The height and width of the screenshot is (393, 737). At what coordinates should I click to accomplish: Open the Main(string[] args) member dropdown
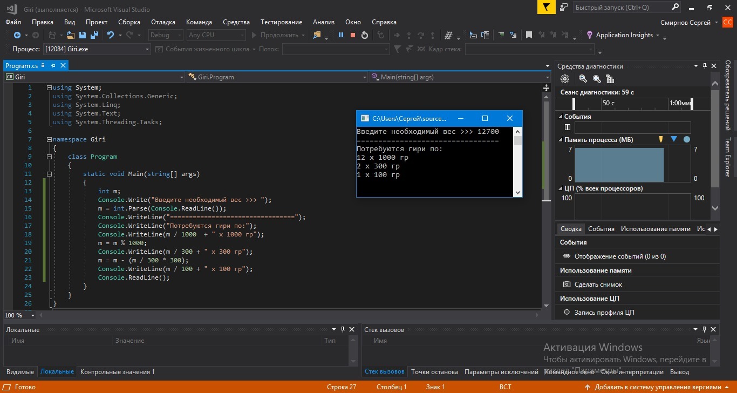pos(460,77)
